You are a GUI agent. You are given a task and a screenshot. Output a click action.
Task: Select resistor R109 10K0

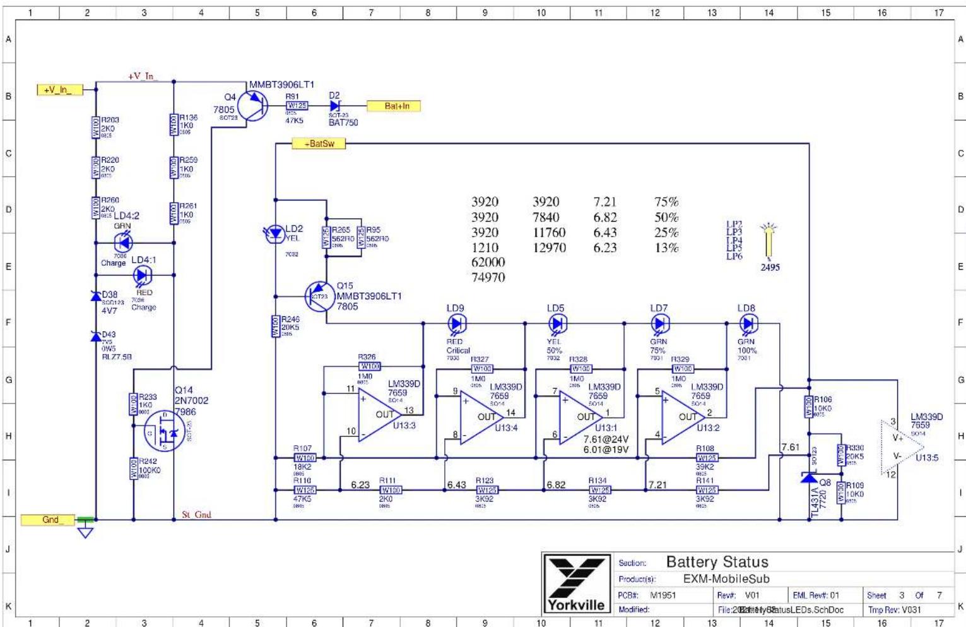[841, 493]
